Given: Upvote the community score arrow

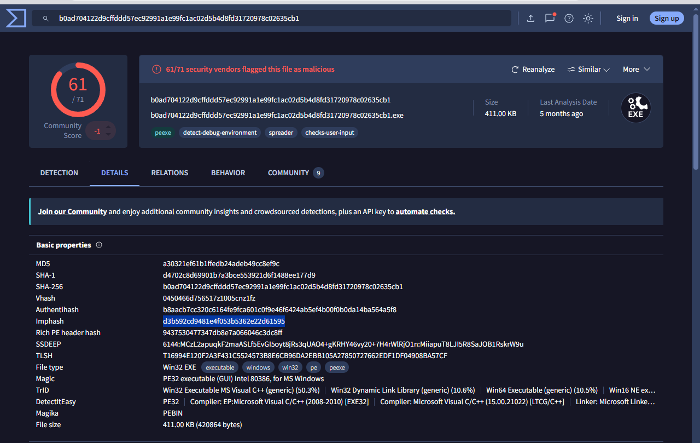Looking at the screenshot, I should click(108, 128).
